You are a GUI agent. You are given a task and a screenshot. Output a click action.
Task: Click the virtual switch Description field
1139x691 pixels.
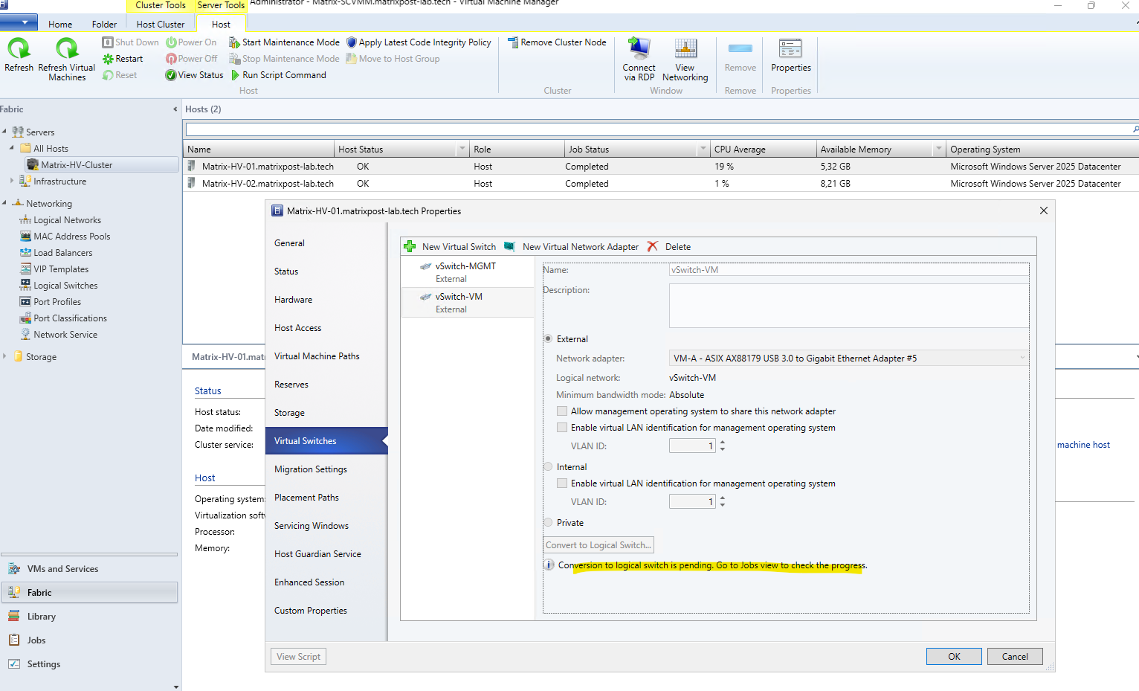[849, 306]
